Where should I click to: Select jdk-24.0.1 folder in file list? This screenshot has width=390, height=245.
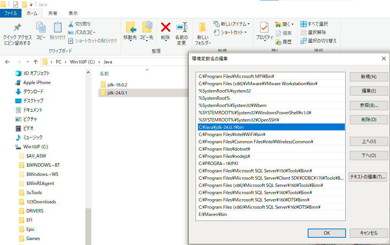(x=117, y=93)
